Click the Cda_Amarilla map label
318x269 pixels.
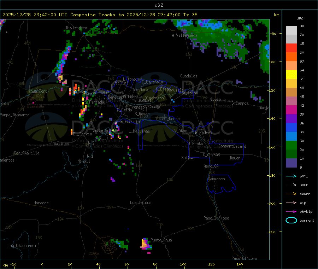tap(26, 153)
